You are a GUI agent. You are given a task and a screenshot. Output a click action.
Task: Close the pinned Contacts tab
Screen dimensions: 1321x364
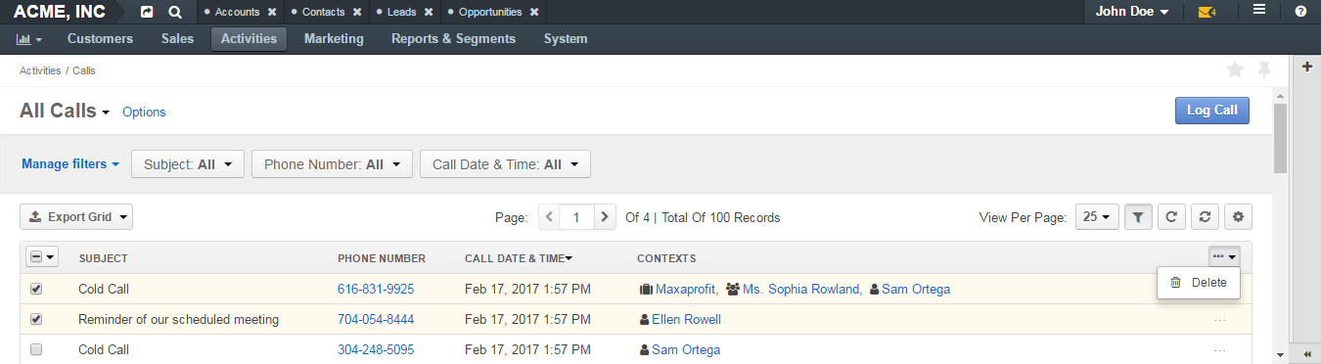point(357,13)
